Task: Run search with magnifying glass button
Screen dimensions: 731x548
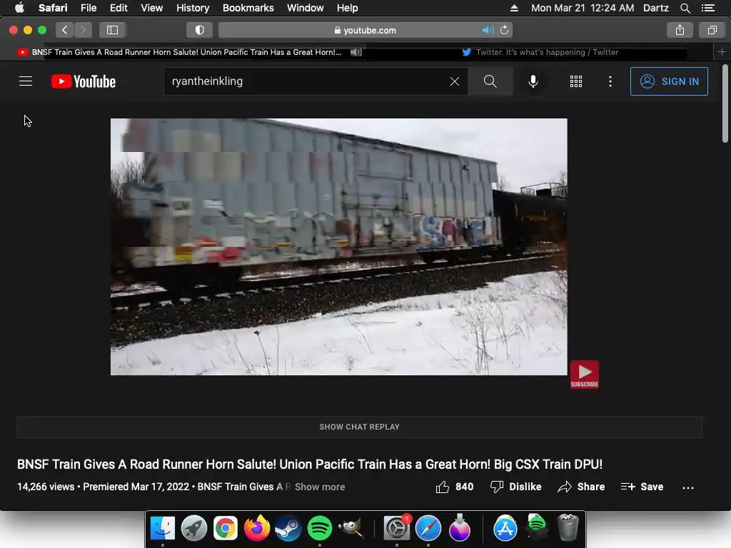Action: (x=490, y=81)
